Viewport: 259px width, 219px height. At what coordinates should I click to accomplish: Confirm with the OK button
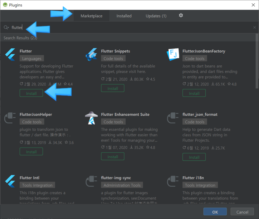[215, 212]
